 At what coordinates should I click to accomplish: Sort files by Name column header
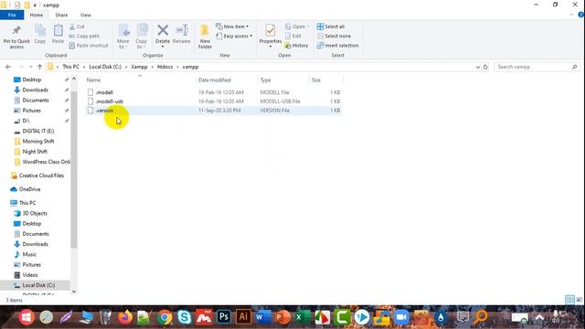[x=93, y=80]
